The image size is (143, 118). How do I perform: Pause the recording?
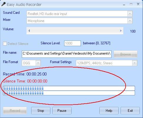pyautogui.click(x=62, y=111)
